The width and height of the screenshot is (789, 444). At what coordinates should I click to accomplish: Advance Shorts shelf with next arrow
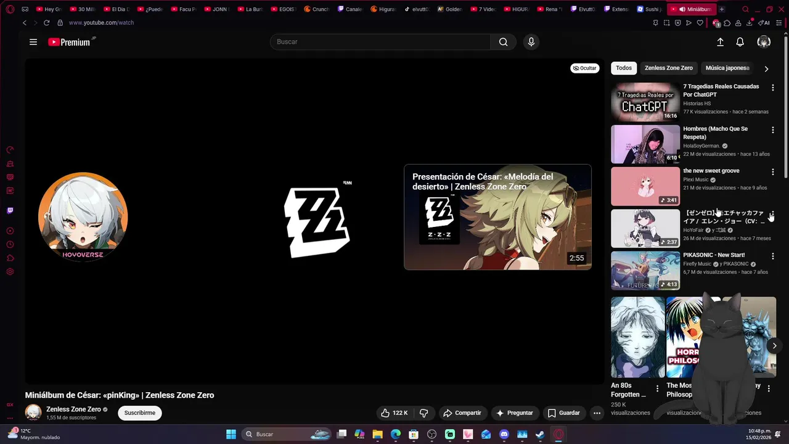click(774, 346)
